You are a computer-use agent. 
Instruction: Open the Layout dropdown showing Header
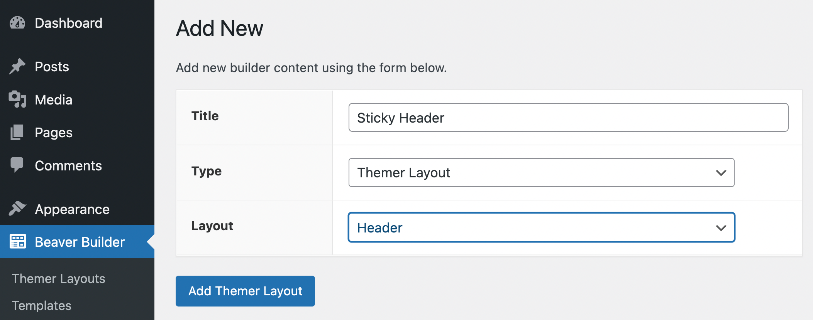541,227
